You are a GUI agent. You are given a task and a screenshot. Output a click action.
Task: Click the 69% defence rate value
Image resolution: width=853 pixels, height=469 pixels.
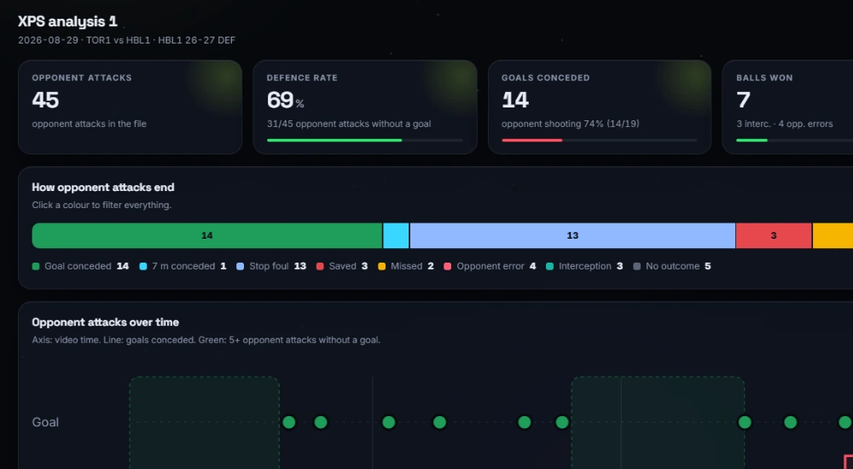[285, 100]
